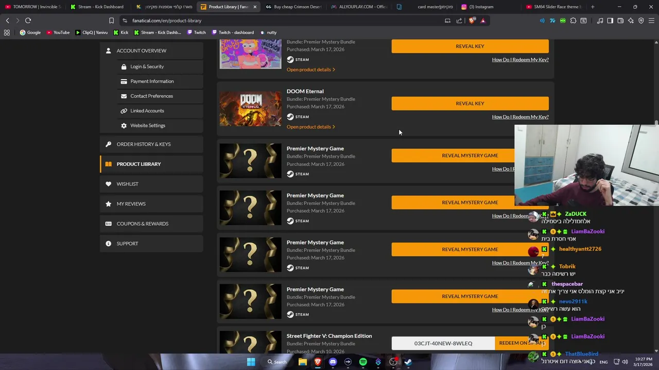659x370 pixels.
Task: Close the Product Library tab
Action: coord(254,7)
